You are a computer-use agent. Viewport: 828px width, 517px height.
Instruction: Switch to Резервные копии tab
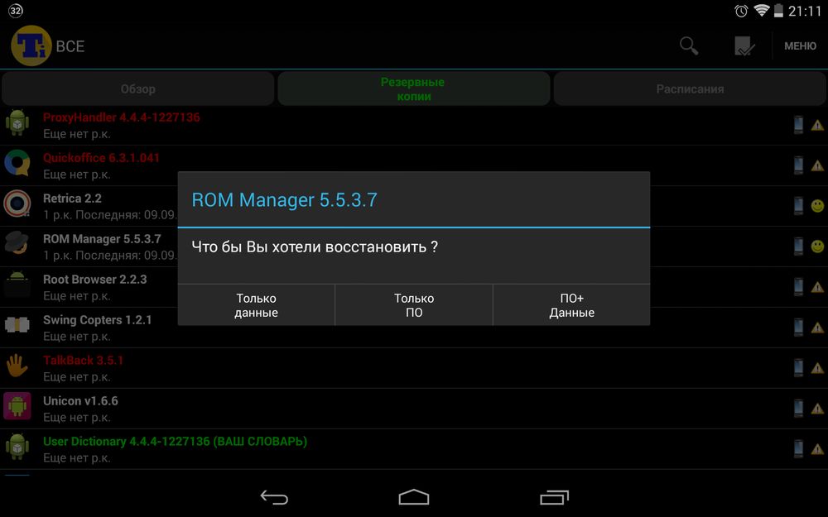(413, 89)
